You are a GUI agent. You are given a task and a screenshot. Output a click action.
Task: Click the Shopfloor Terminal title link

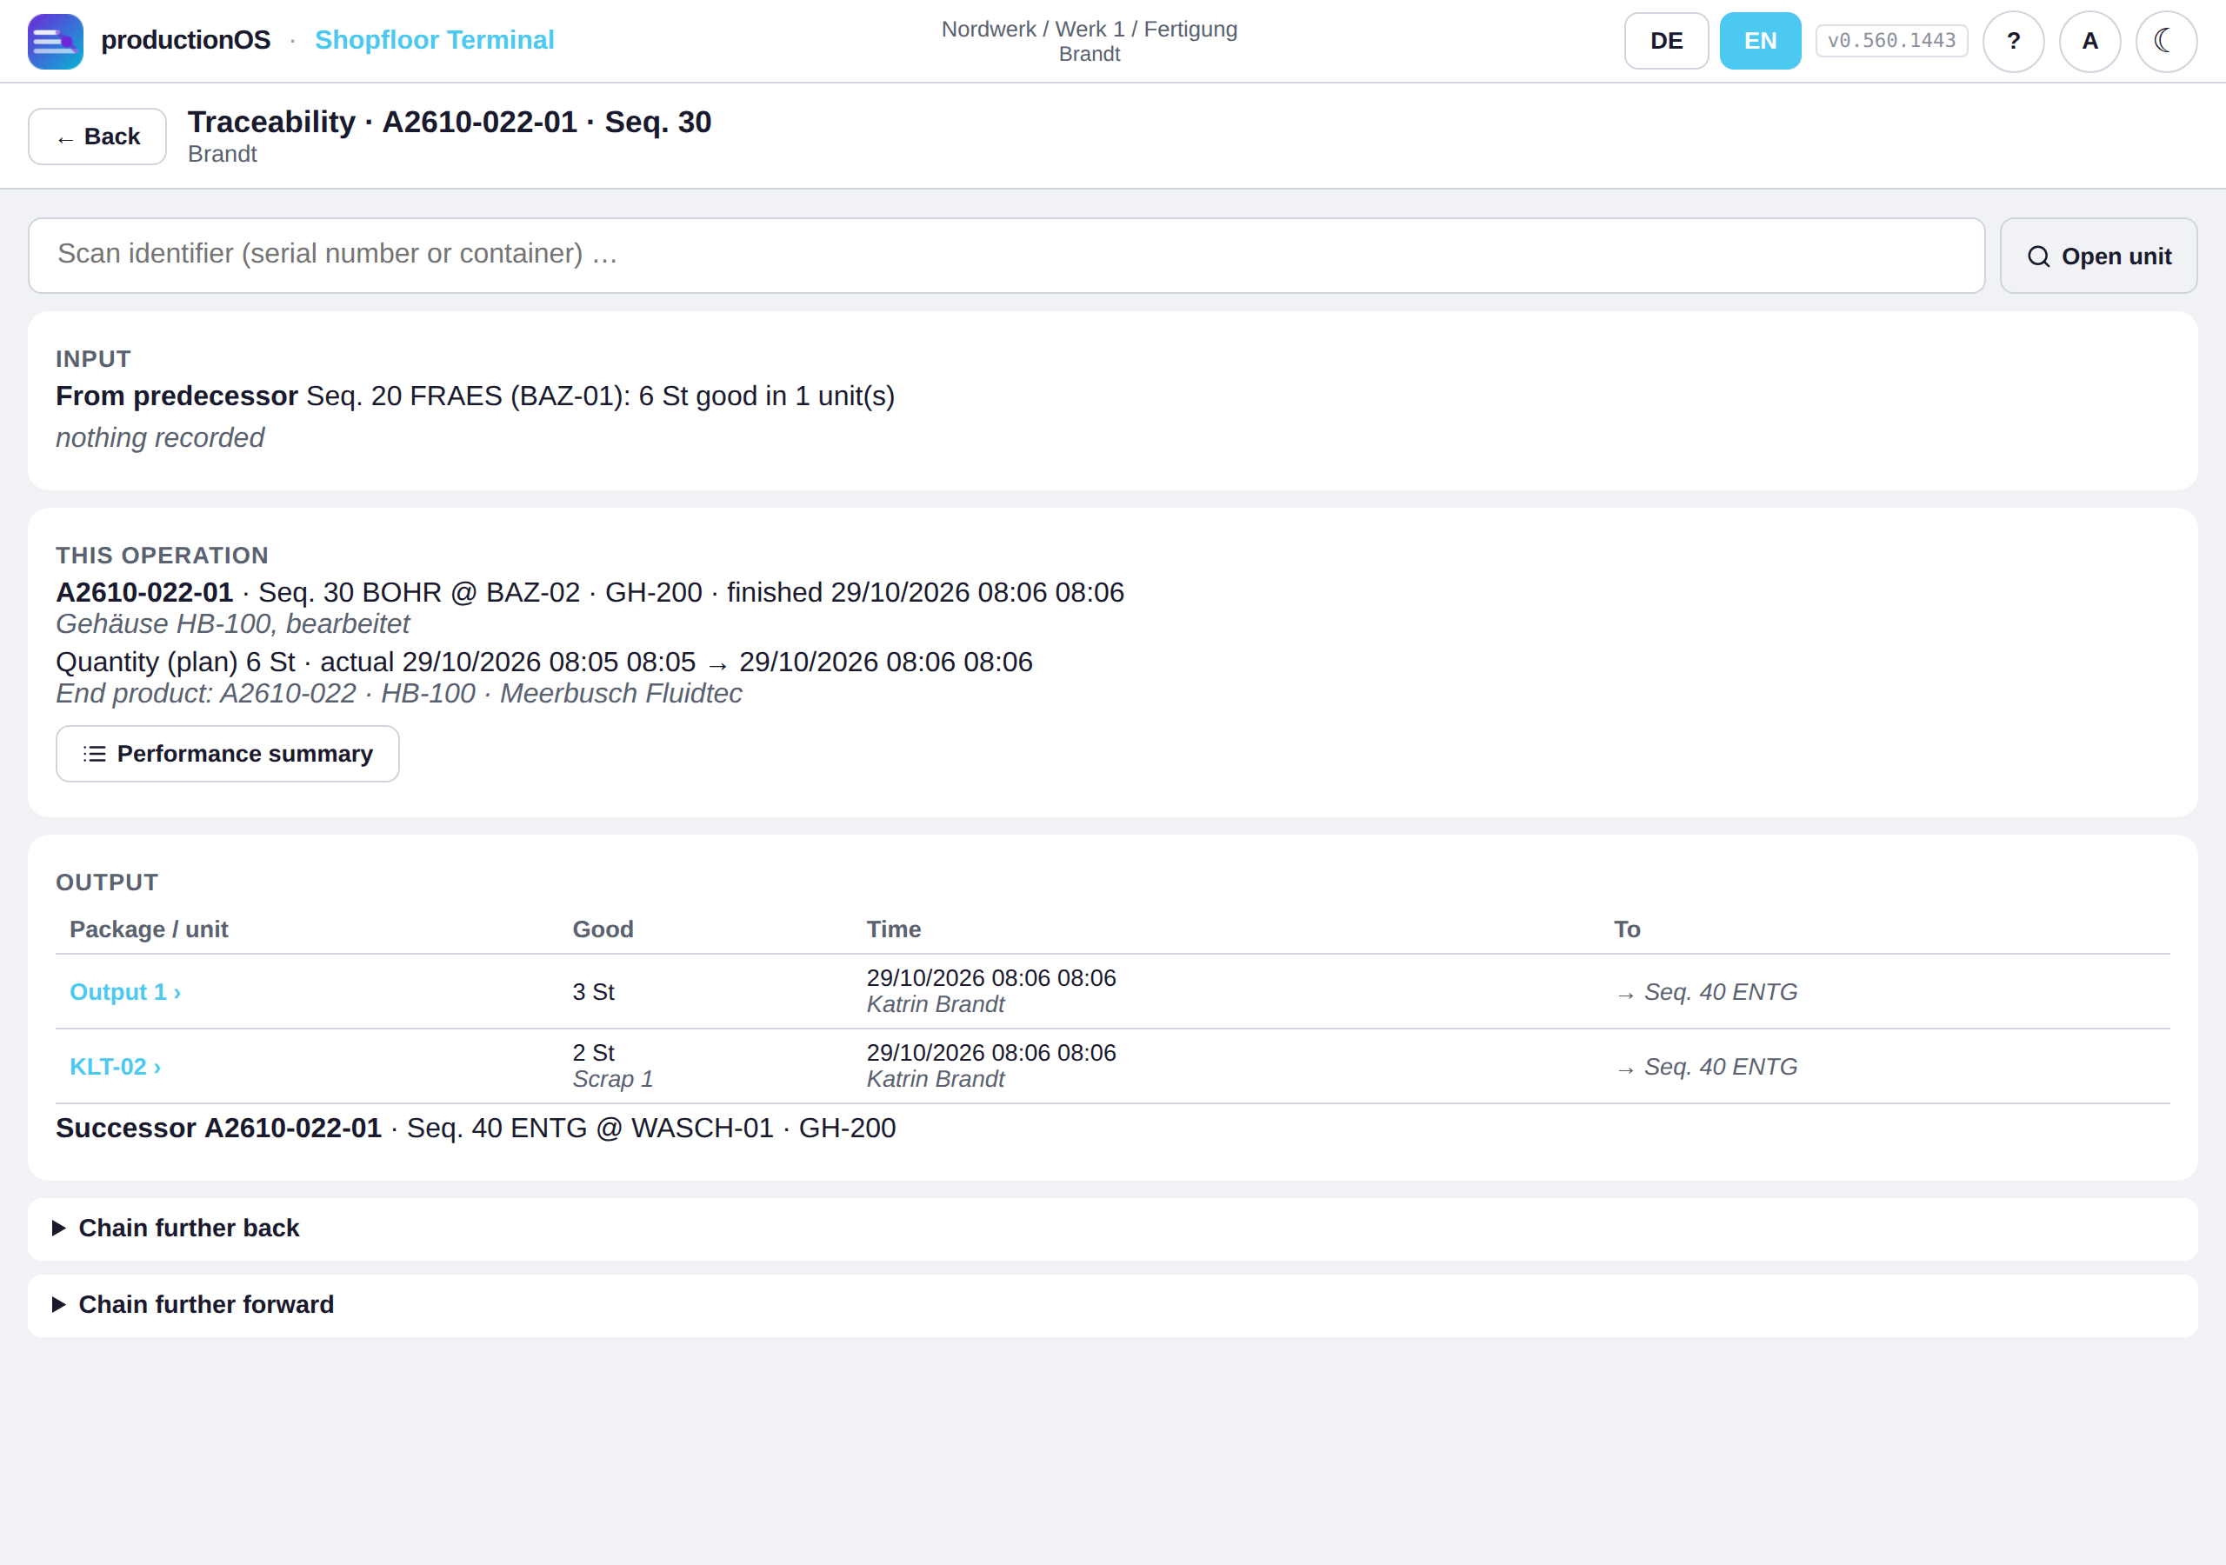[435, 40]
